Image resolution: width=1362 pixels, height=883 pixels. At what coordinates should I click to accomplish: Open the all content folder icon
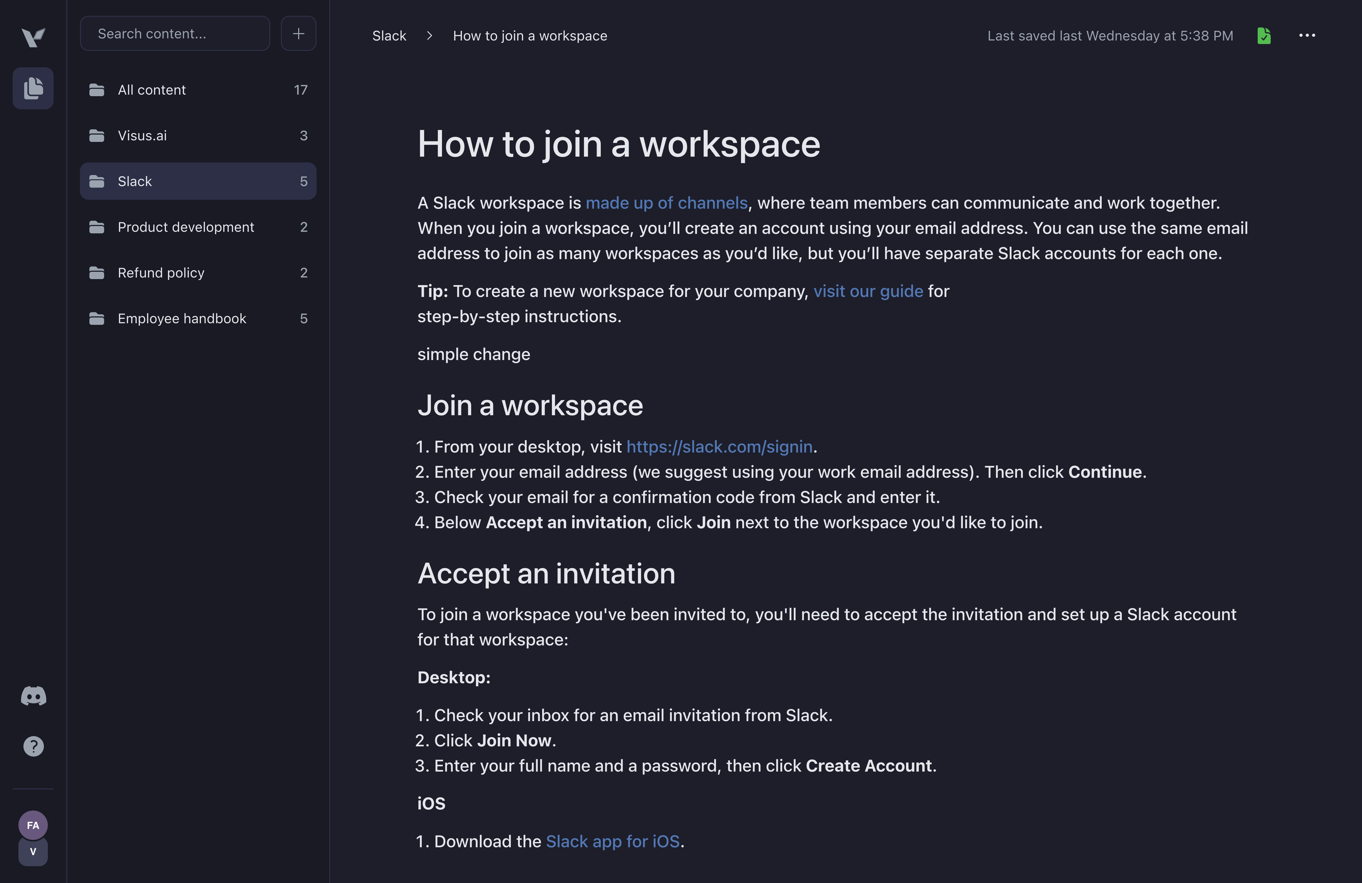tap(96, 89)
